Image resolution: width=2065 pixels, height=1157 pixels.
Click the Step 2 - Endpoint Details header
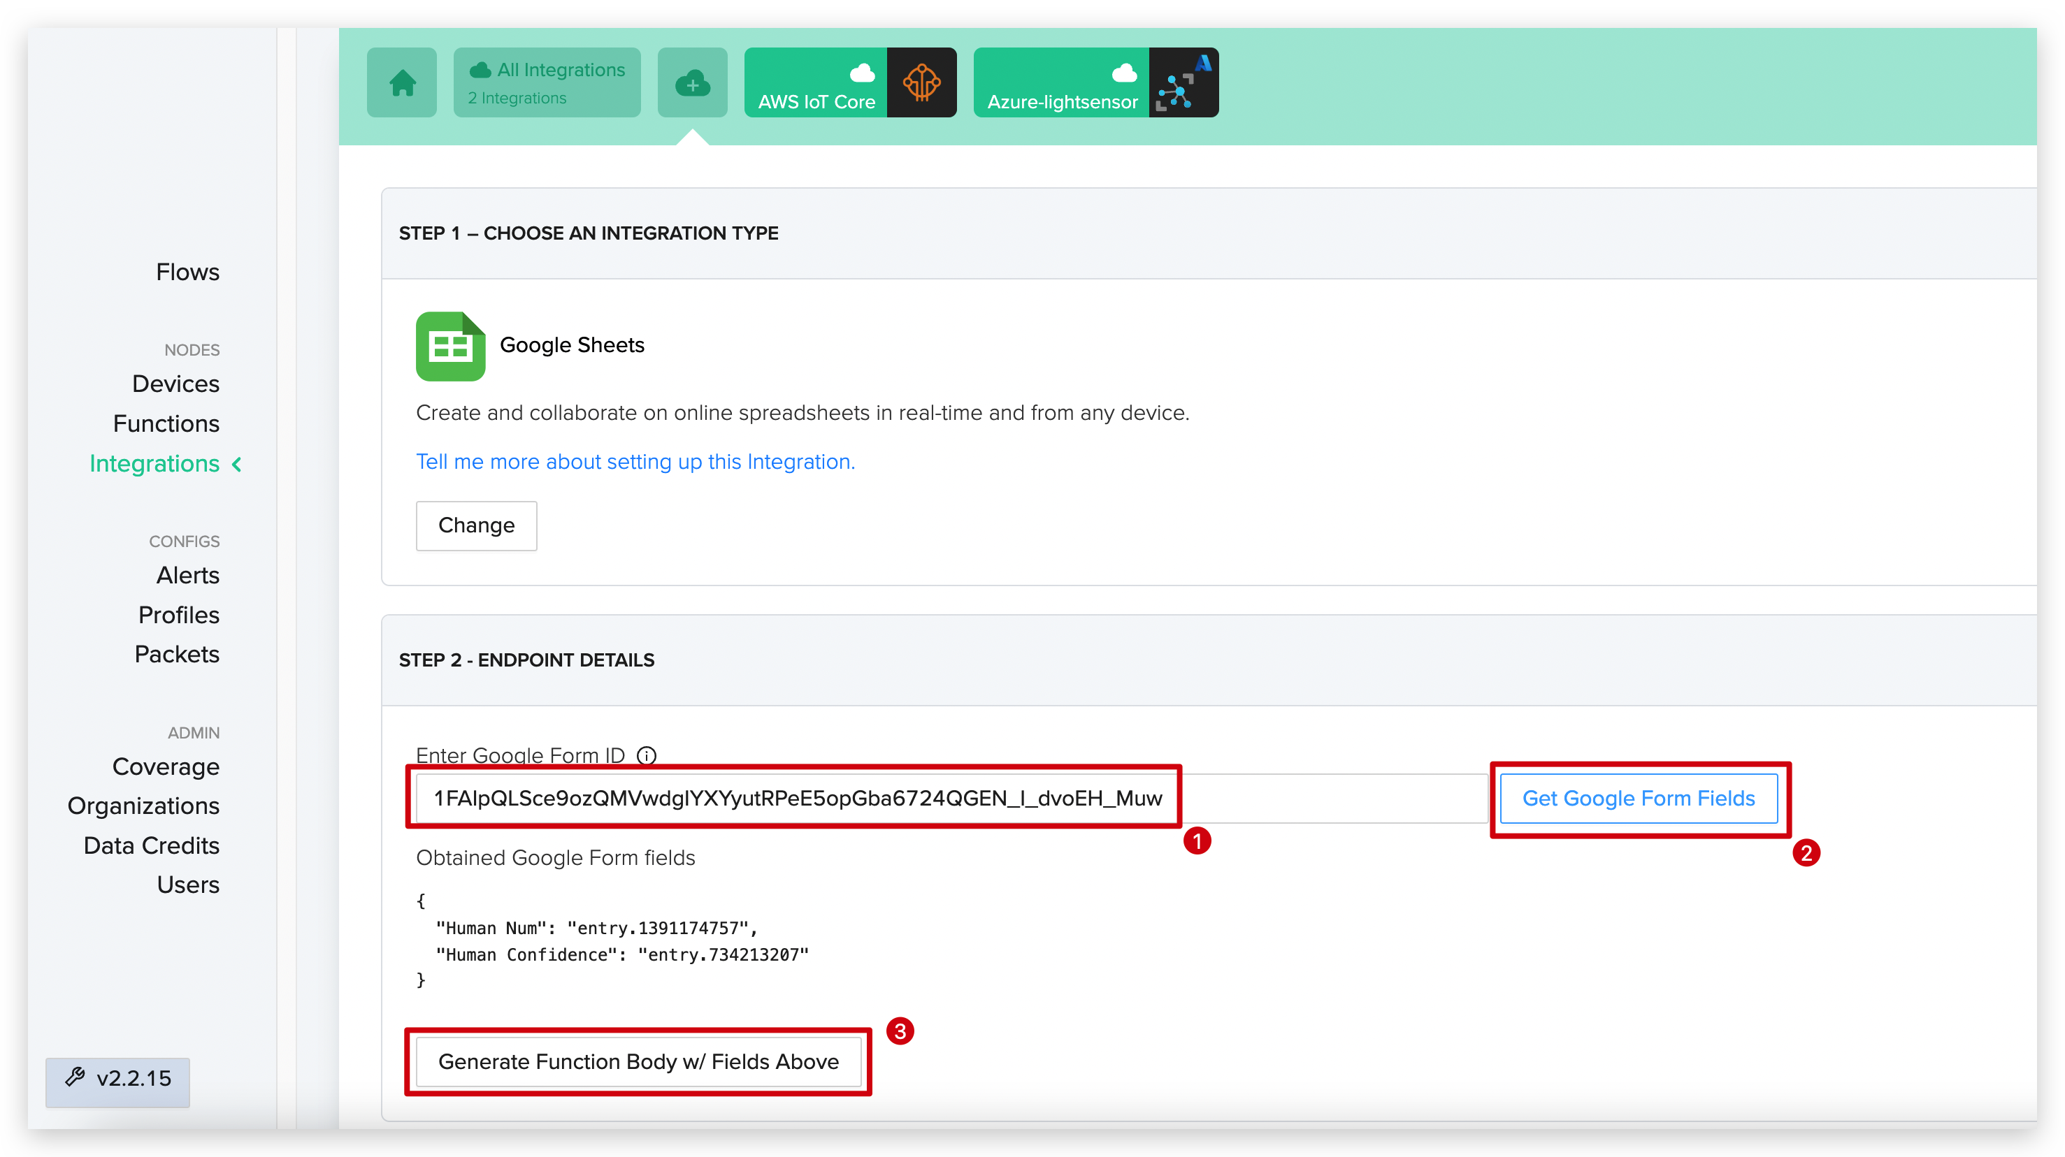[x=526, y=660]
